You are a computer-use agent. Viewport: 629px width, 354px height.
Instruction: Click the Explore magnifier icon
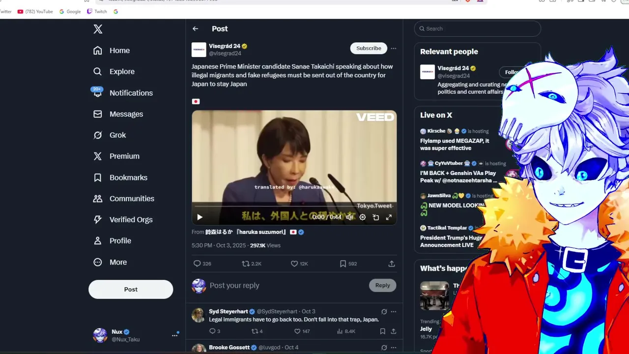click(98, 72)
